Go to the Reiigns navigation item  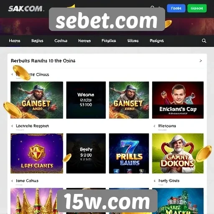pos(157,41)
